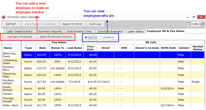
Task: Click Add New Employee
Action: pyautogui.click(x=20, y=37)
